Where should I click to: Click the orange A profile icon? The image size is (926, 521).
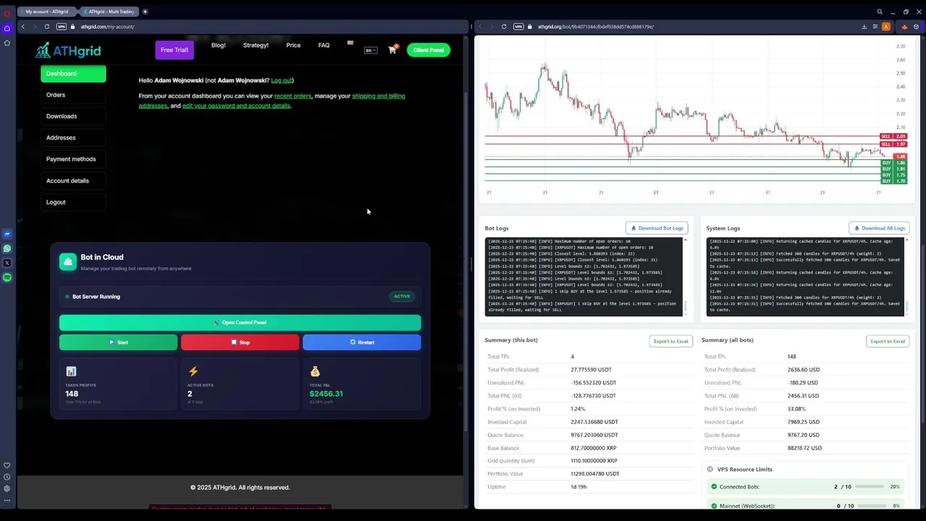(x=886, y=27)
